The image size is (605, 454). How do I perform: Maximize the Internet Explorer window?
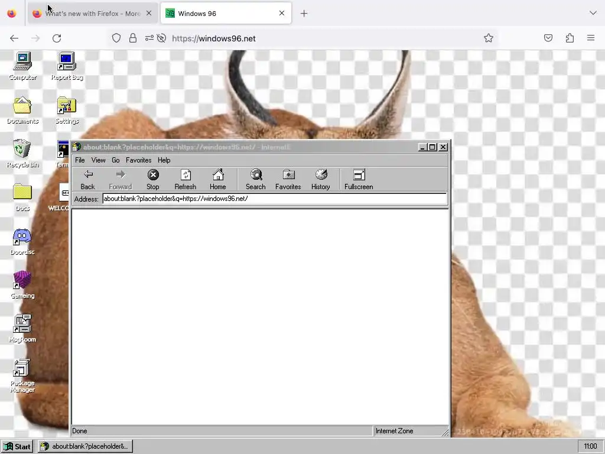(432, 147)
